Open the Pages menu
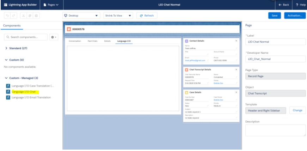Image resolution: width=307 pixels, height=151 pixels. point(51,5)
